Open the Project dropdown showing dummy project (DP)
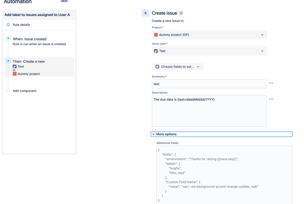304x204 pixels. pos(209,35)
